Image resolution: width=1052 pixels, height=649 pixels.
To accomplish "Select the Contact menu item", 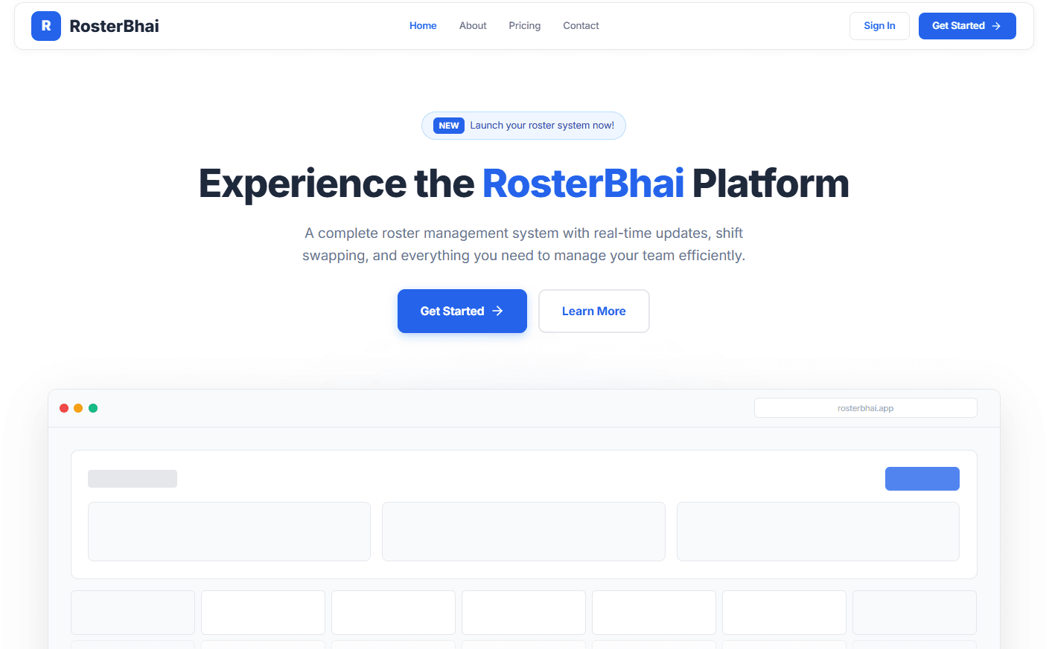I will point(581,25).
